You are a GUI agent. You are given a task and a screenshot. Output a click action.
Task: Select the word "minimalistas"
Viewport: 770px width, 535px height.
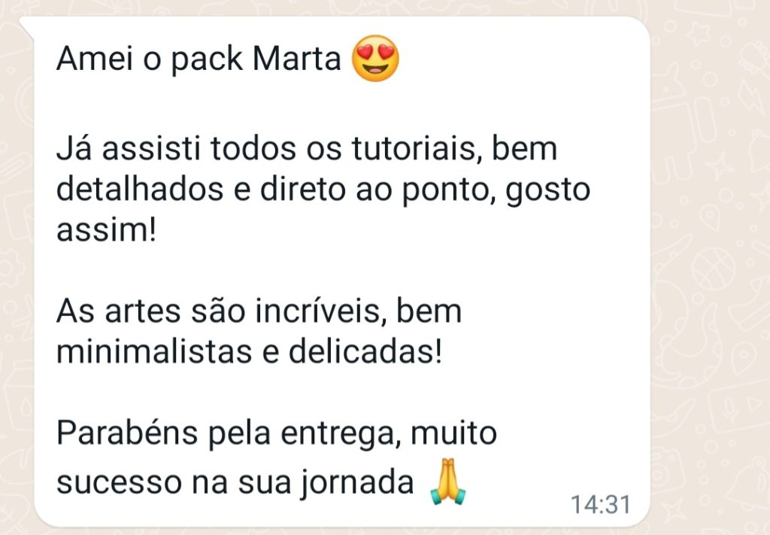(154, 351)
